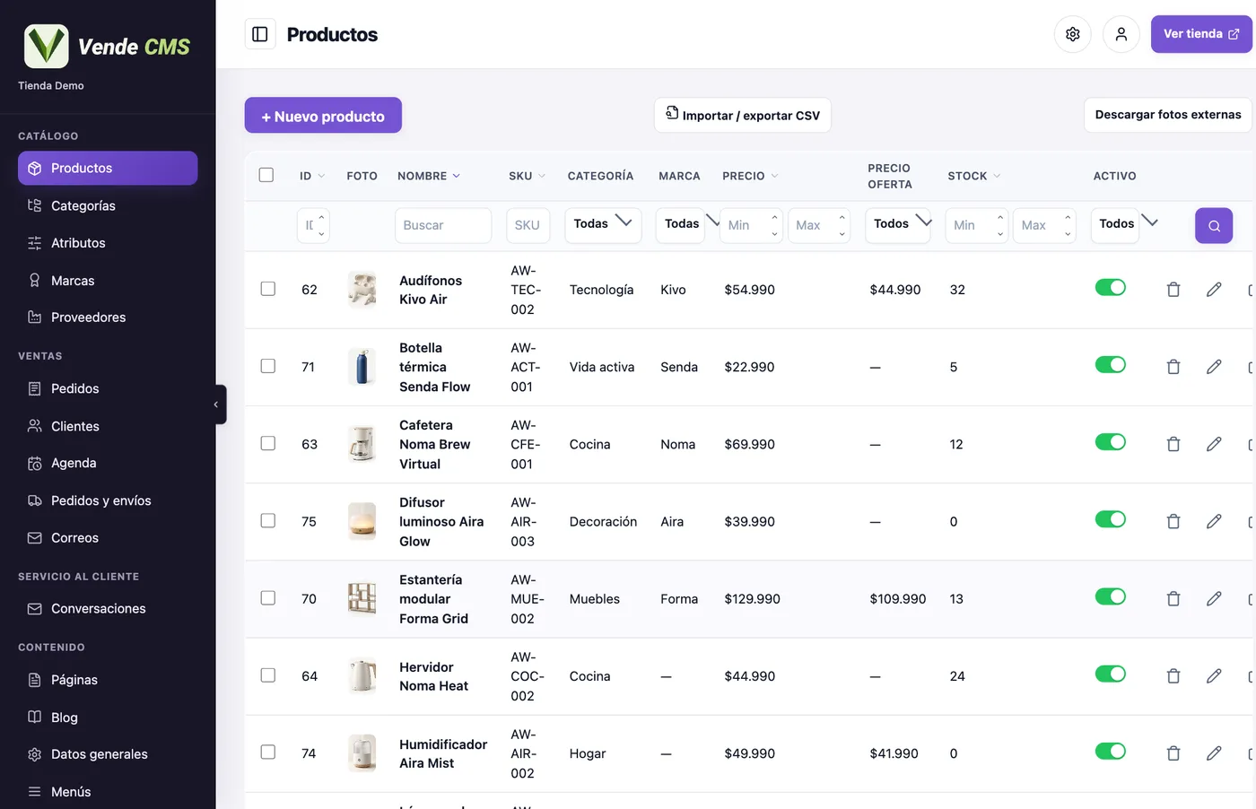The image size is (1256, 809).
Task: Focus the Buscar name filter field
Action: click(x=443, y=226)
